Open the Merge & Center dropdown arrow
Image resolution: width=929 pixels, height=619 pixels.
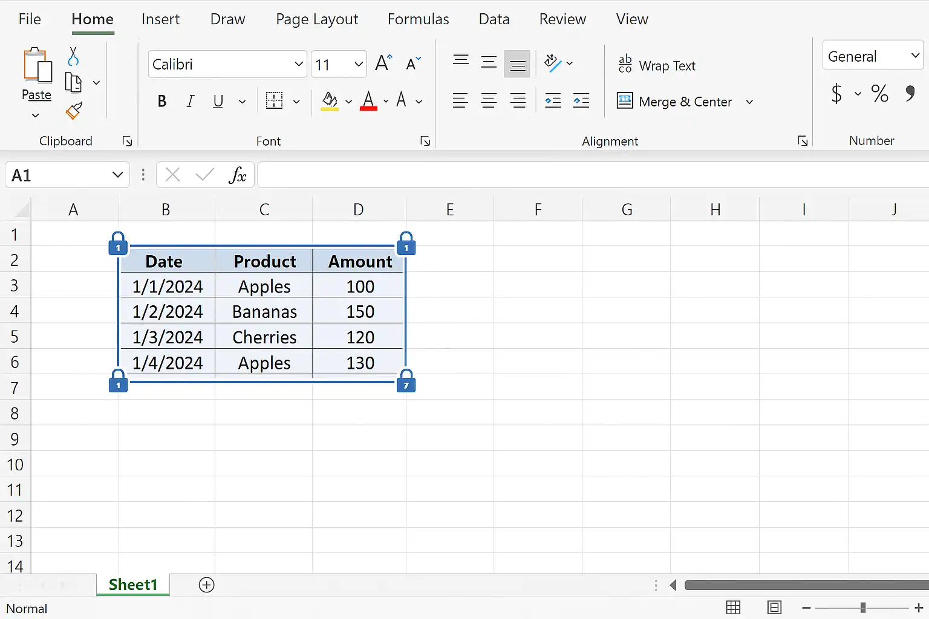[749, 102]
